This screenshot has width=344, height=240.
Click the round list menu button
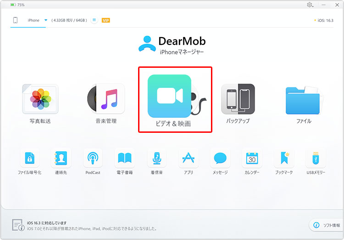pos(94,20)
